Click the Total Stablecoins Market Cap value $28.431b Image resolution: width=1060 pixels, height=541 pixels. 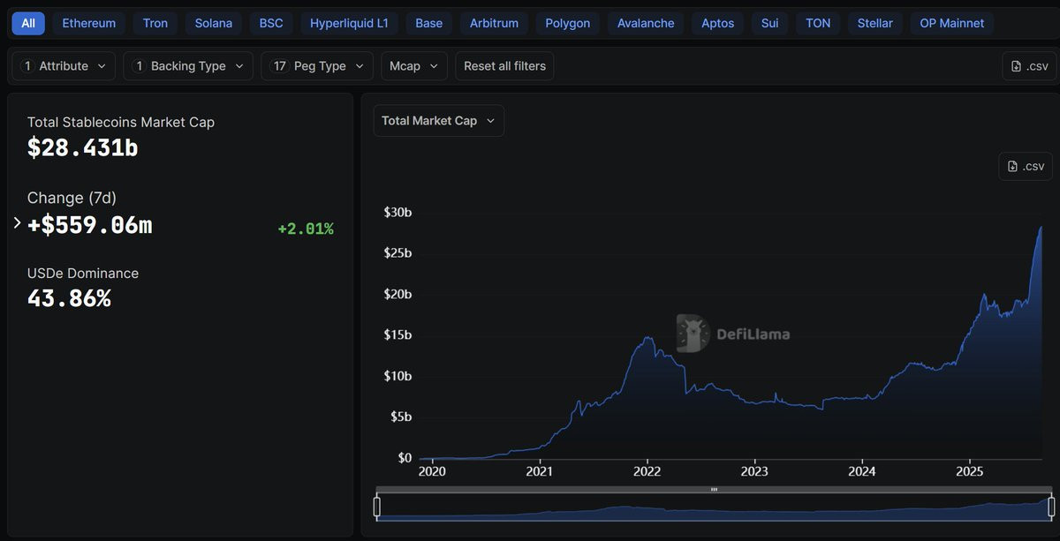(83, 148)
